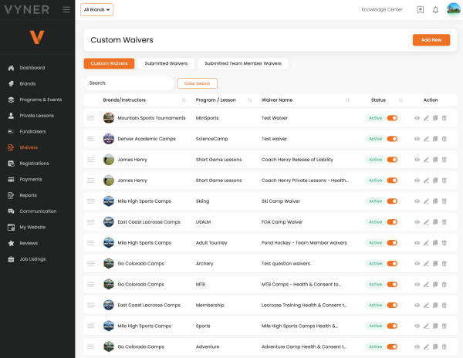The width and height of the screenshot is (463, 358).
Task: Sort by Status column
Action: (x=400, y=100)
